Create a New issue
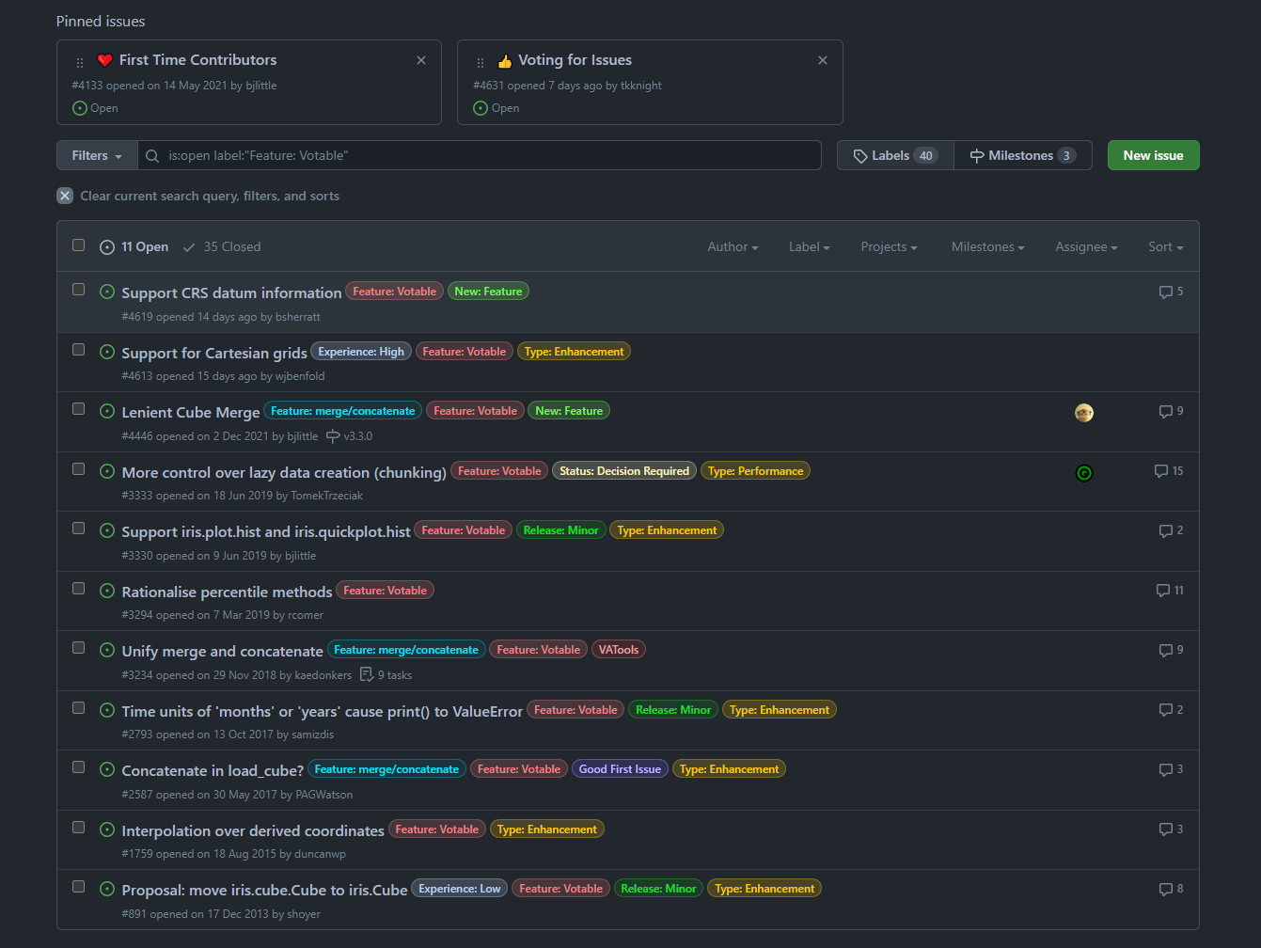Screen dimensions: 1261x948 click(x=1153, y=156)
